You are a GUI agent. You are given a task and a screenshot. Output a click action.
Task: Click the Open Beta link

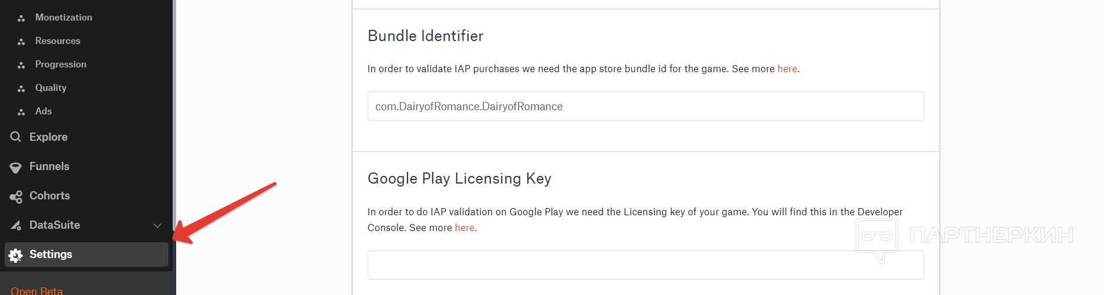coord(36,290)
